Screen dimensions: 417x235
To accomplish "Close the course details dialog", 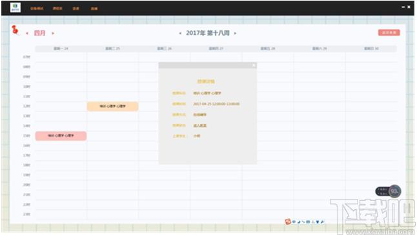I will click(254, 65).
